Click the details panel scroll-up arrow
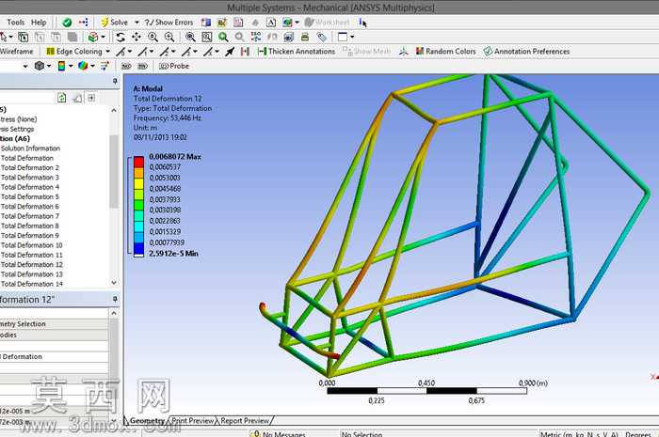The image size is (659, 437). (x=114, y=313)
